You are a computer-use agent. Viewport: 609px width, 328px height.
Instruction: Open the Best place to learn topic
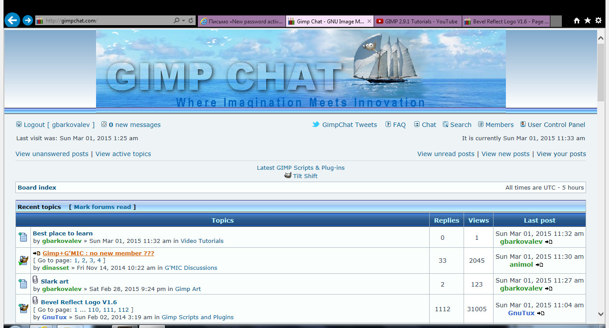63,233
